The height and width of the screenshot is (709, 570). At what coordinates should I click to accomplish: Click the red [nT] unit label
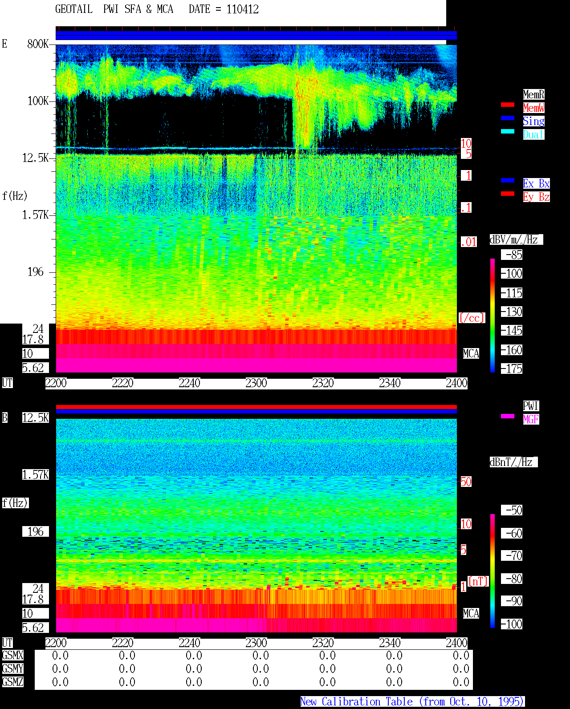point(478,581)
